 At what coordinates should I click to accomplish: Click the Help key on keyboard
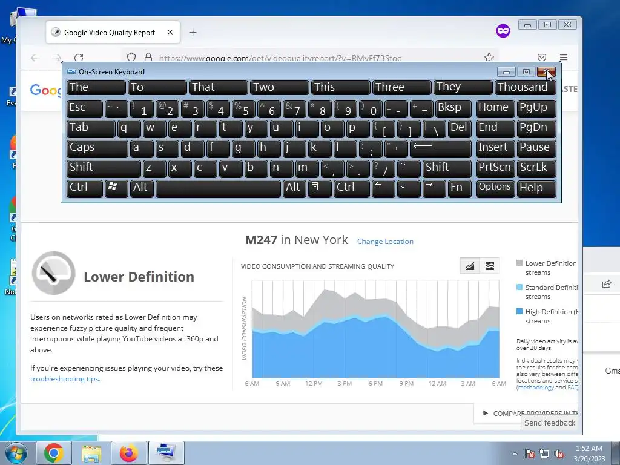tap(536, 188)
